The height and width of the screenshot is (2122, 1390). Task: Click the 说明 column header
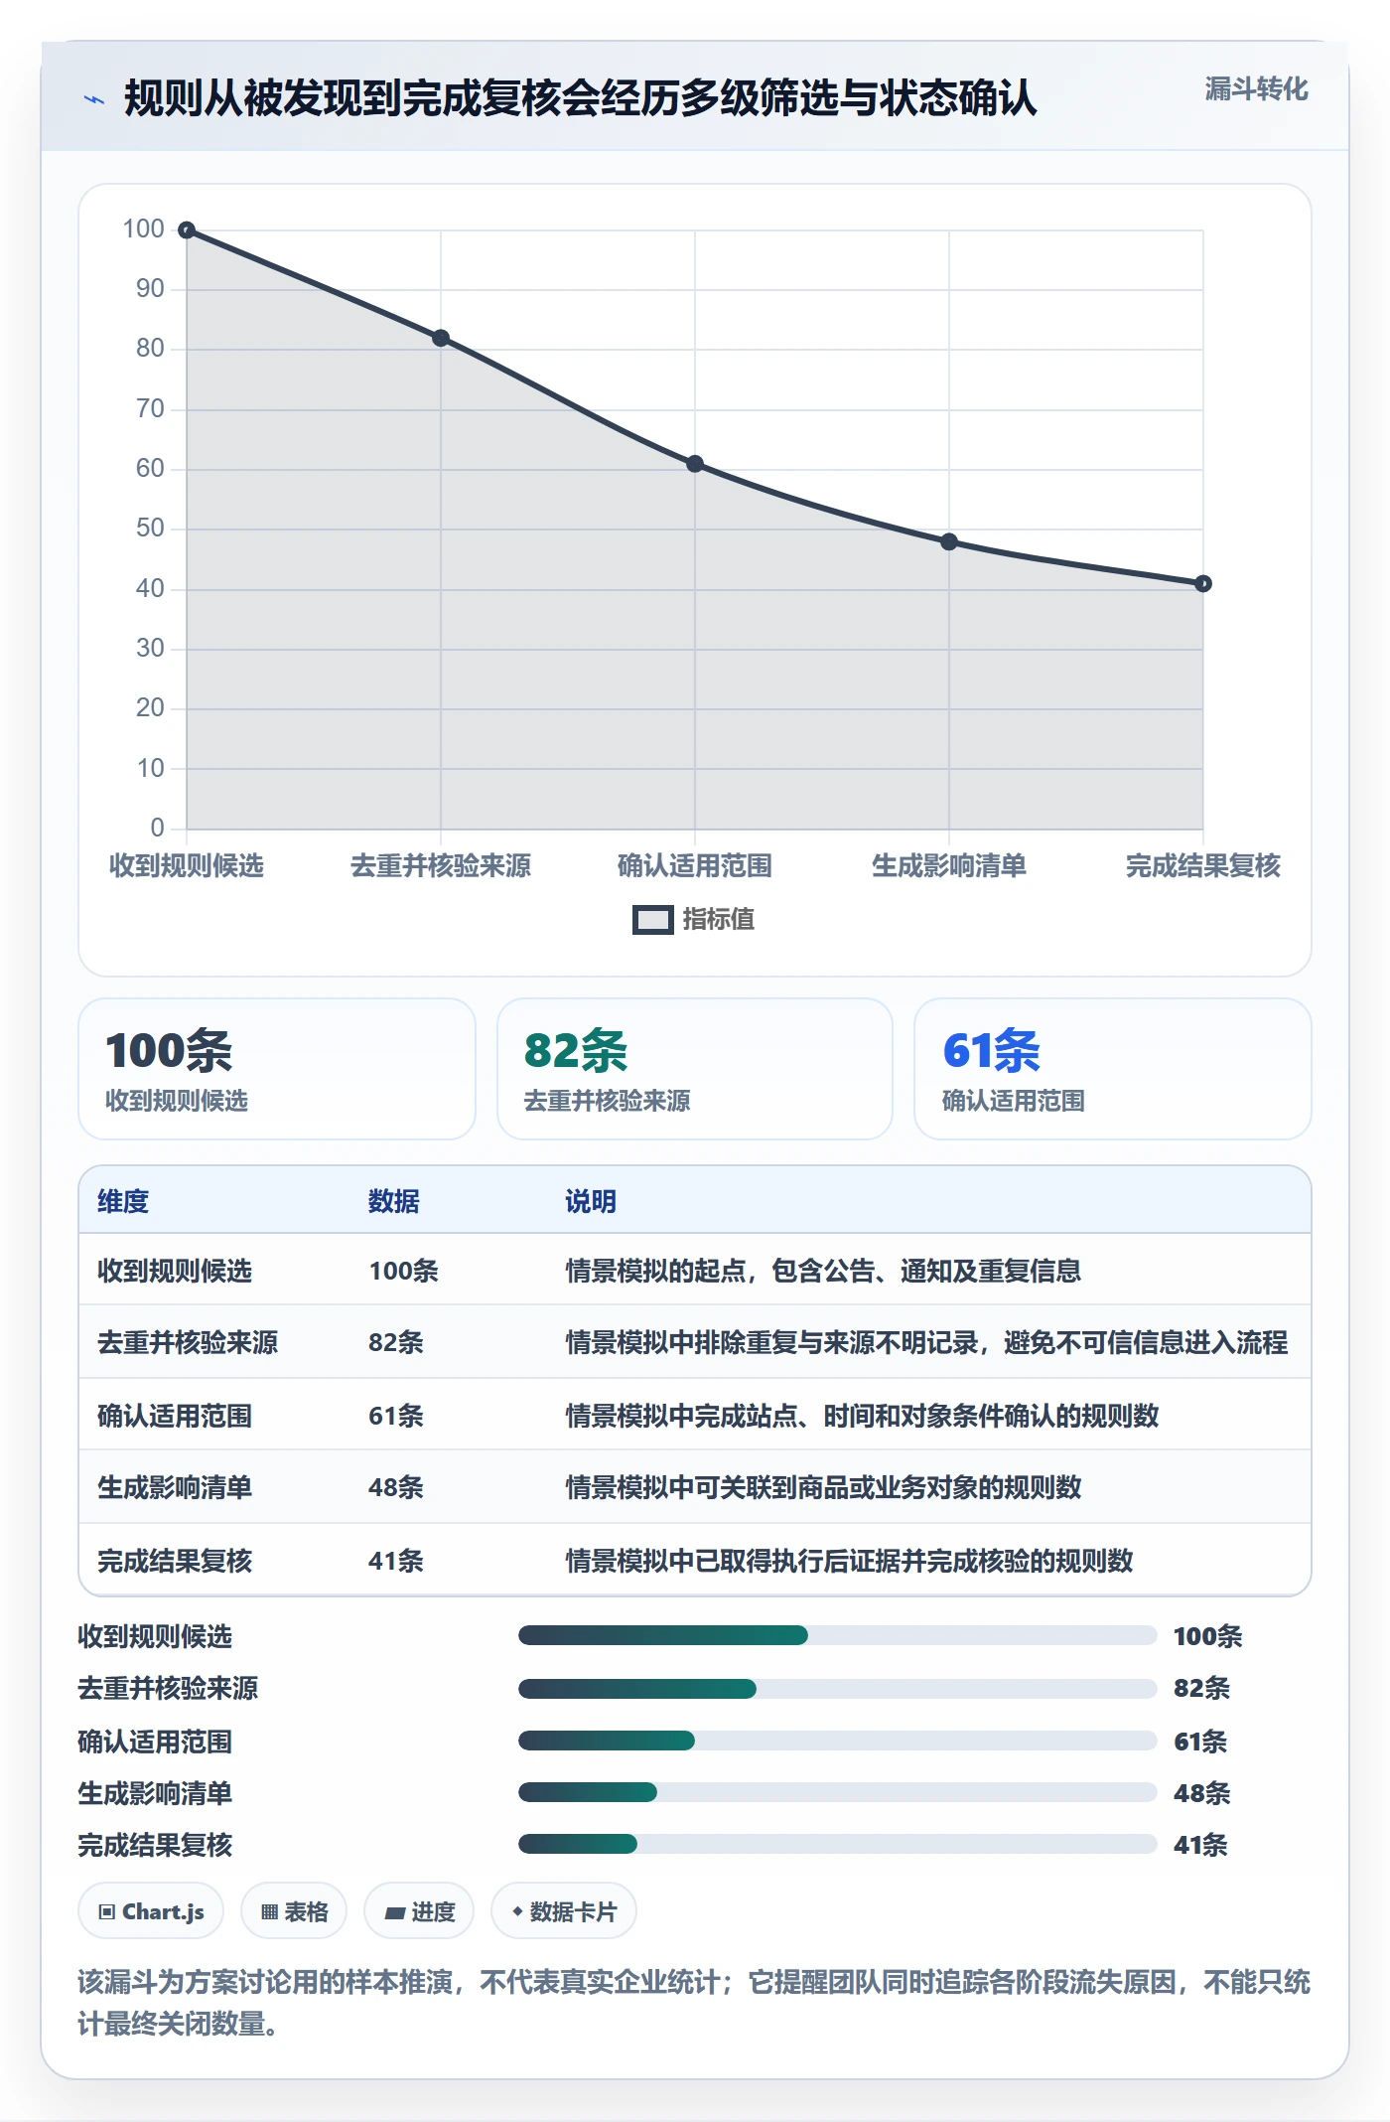591,1201
